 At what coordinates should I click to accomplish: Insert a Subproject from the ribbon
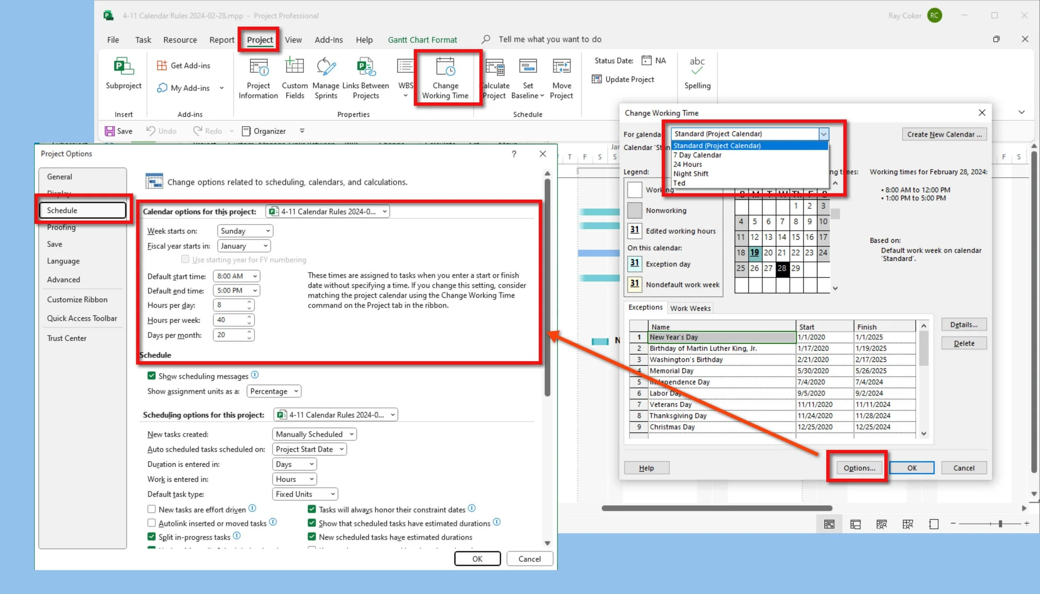pos(124,74)
